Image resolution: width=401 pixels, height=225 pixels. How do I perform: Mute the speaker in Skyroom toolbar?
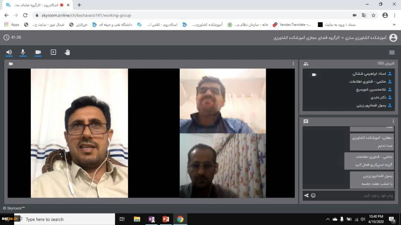9,52
